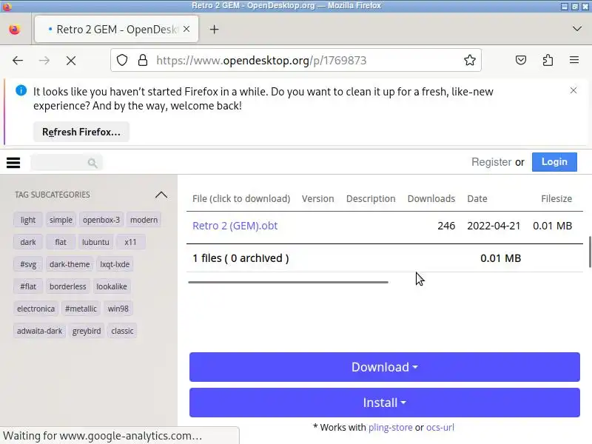
Task: Focus the site search field
Action: pos(67,163)
